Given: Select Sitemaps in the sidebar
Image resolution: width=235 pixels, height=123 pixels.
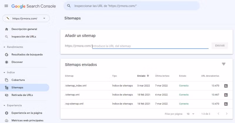Looking at the screenshot, I should [x=25, y=88].
